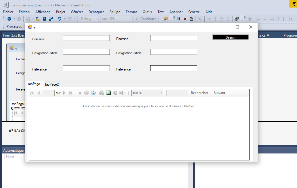Open the Déboguer menu

click(96, 12)
